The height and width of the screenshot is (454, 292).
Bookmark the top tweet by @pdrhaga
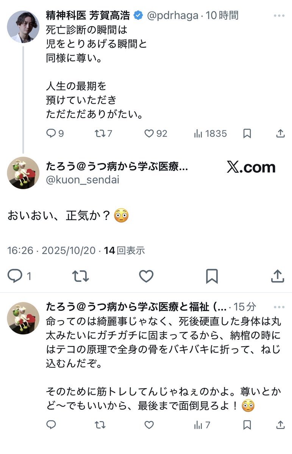[x=247, y=133]
